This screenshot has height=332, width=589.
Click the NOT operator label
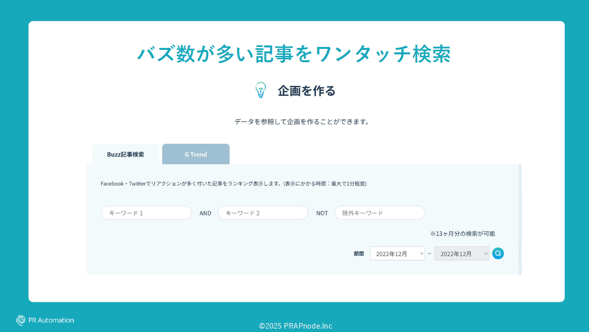[322, 213]
